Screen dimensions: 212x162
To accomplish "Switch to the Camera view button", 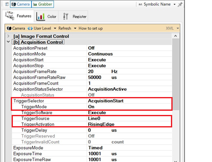I will click(x=21, y=4).
